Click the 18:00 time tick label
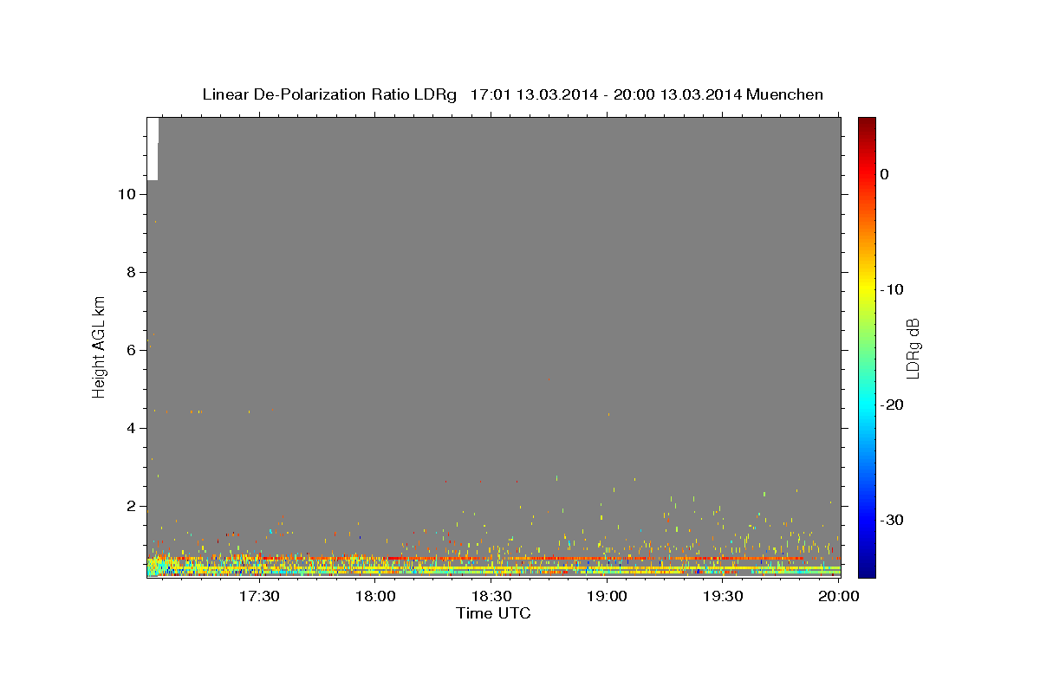Viewport: 1040px width, 693px height. click(375, 597)
